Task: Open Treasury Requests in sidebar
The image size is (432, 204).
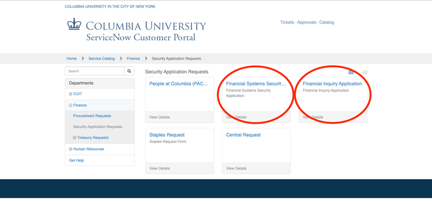Action: (93, 138)
